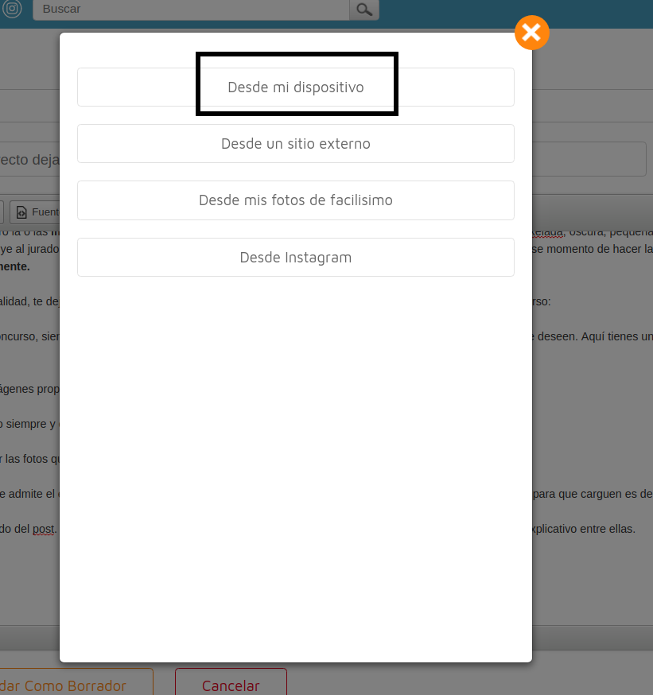653x695 pixels.
Task: Click the misspelled word before "oscura"
Action: pos(547,232)
